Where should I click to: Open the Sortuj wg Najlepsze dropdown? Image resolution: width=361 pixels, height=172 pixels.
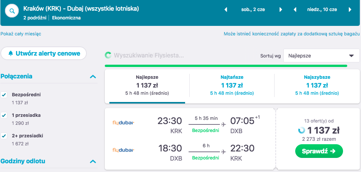tap(321, 56)
